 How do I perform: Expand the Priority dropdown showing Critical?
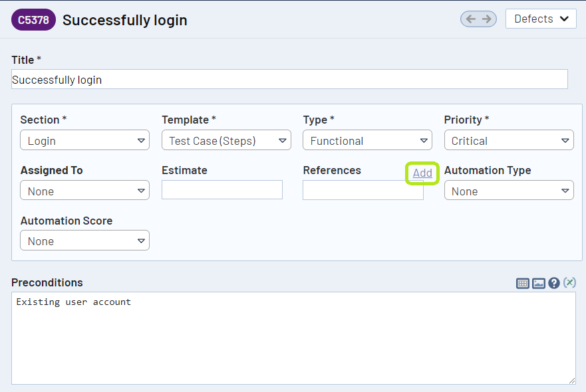point(509,141)
